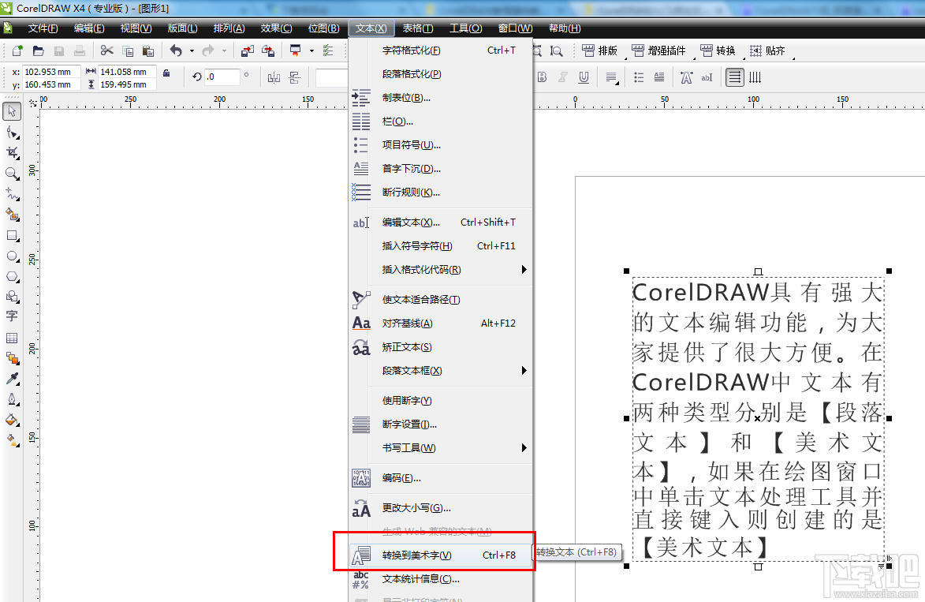Select the Ellipse tool
Viewport: 925px width, 602px height.
click(12, 256)
